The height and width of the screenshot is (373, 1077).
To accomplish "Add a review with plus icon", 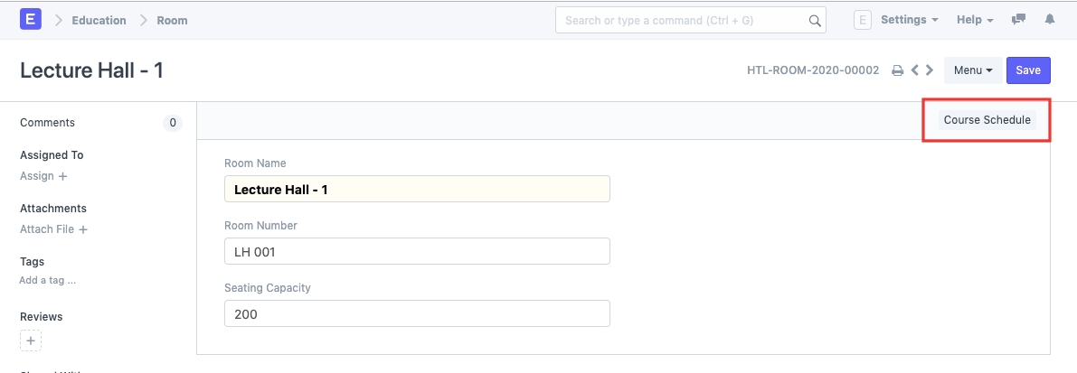I will [31, 341].
